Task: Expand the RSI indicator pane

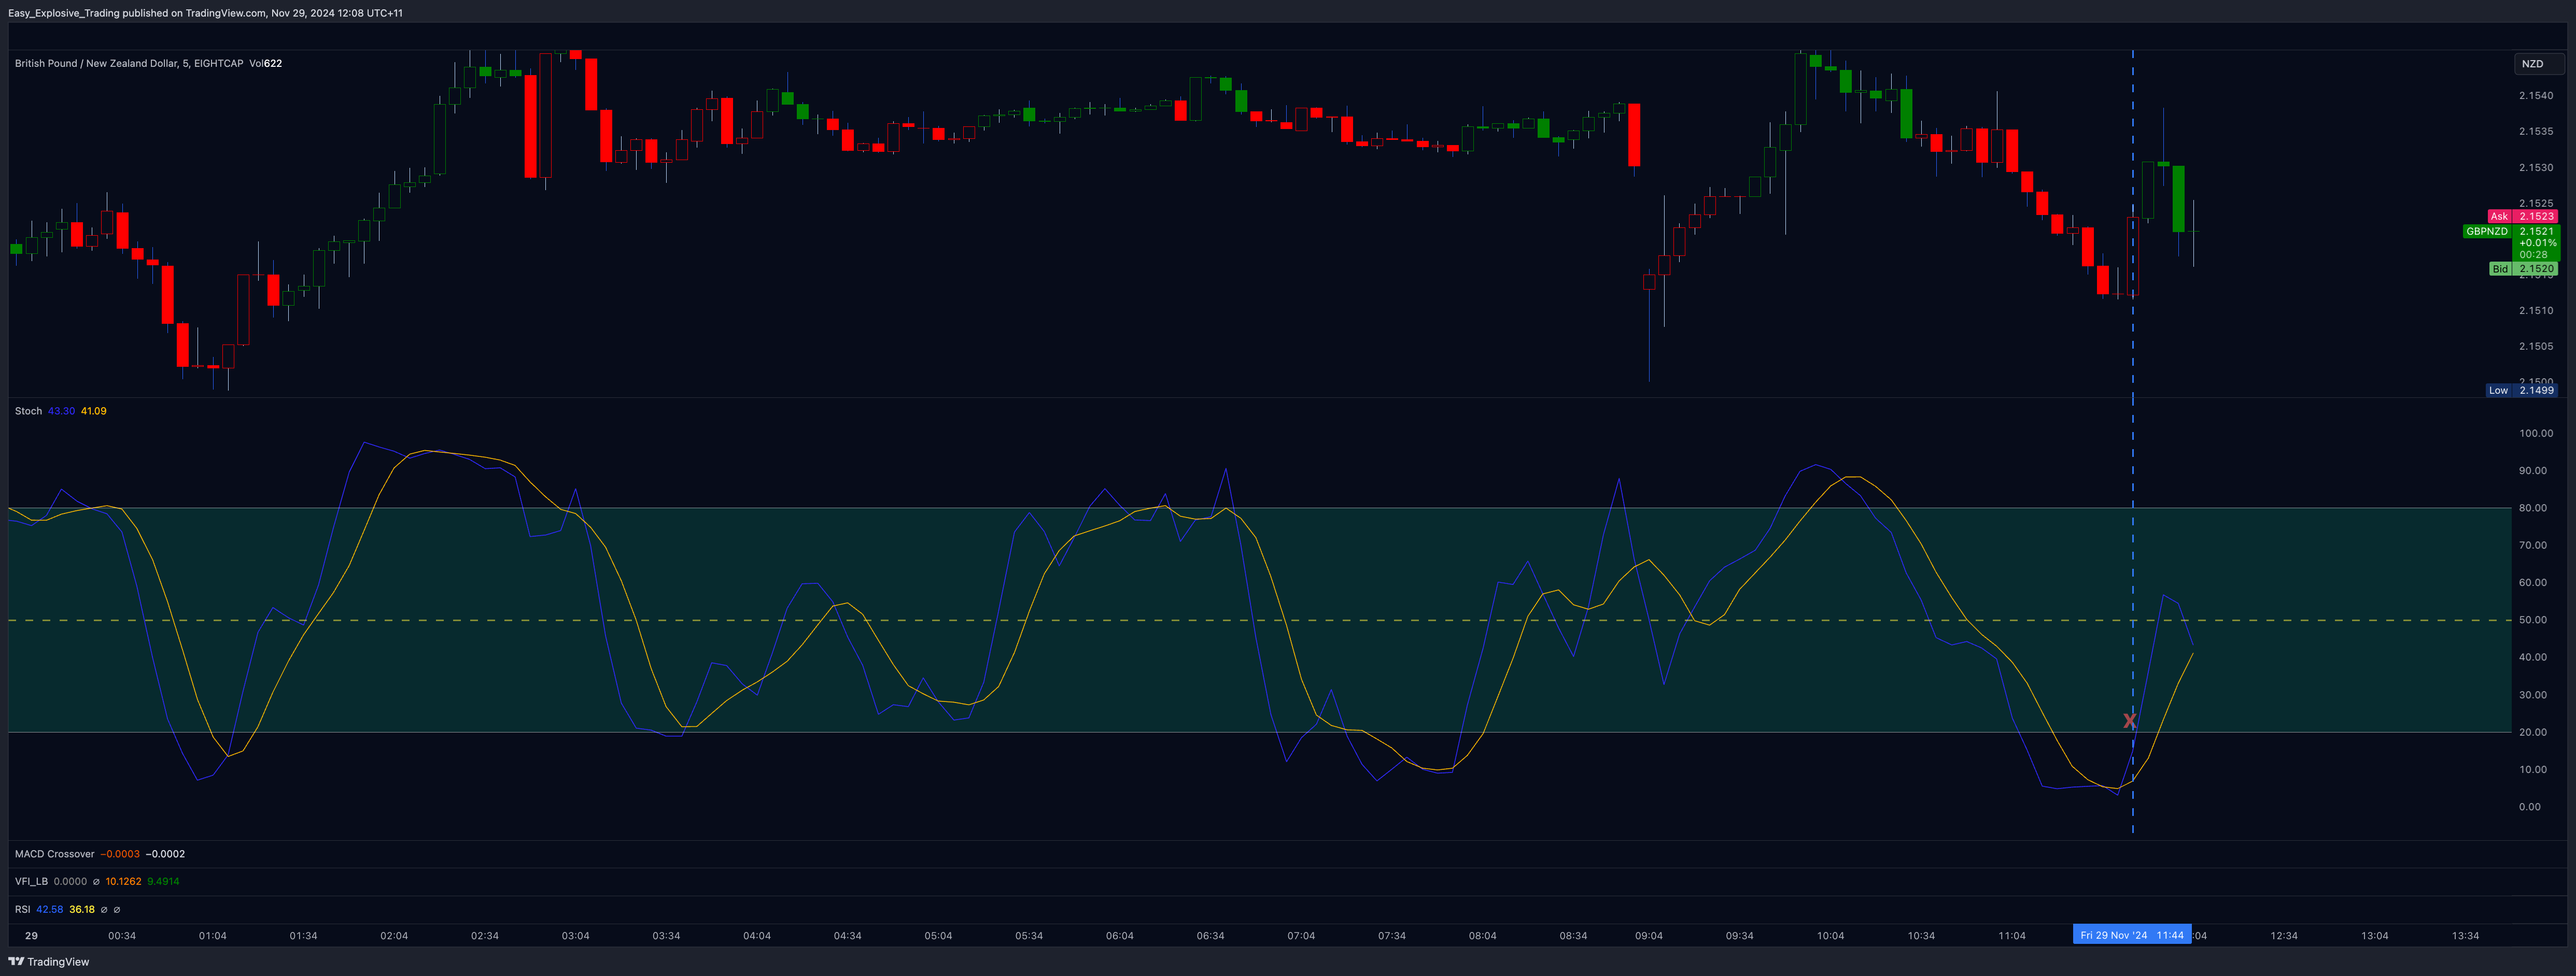Action: (x=22, y=909)
